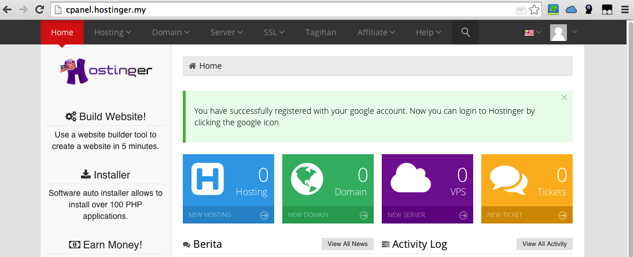This screenshot has width=634, height=257.
Task: Click the View All News button
Action: 348,244
